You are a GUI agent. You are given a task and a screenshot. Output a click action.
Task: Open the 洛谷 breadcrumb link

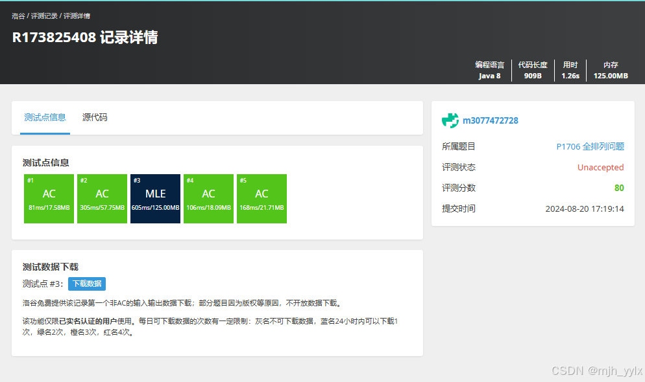coord(19,16)
